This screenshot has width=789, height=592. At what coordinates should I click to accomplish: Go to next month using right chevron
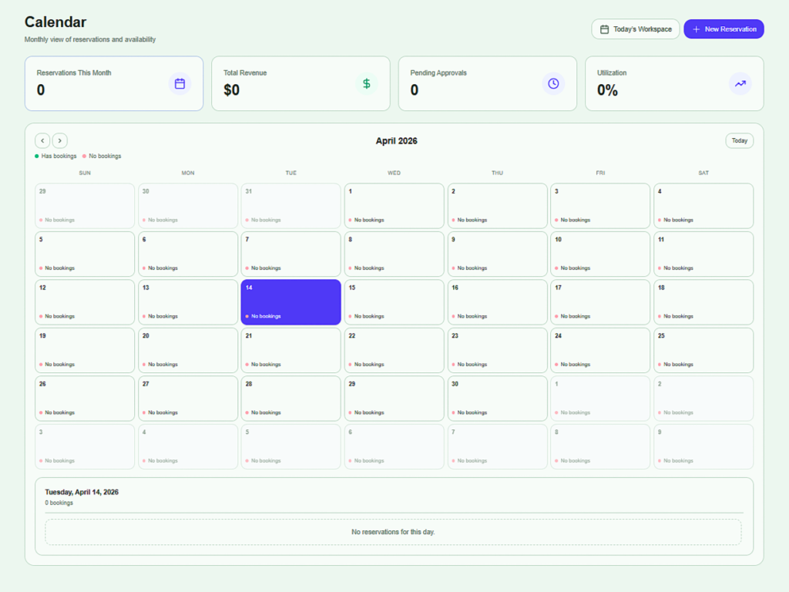tap(60, 140)
